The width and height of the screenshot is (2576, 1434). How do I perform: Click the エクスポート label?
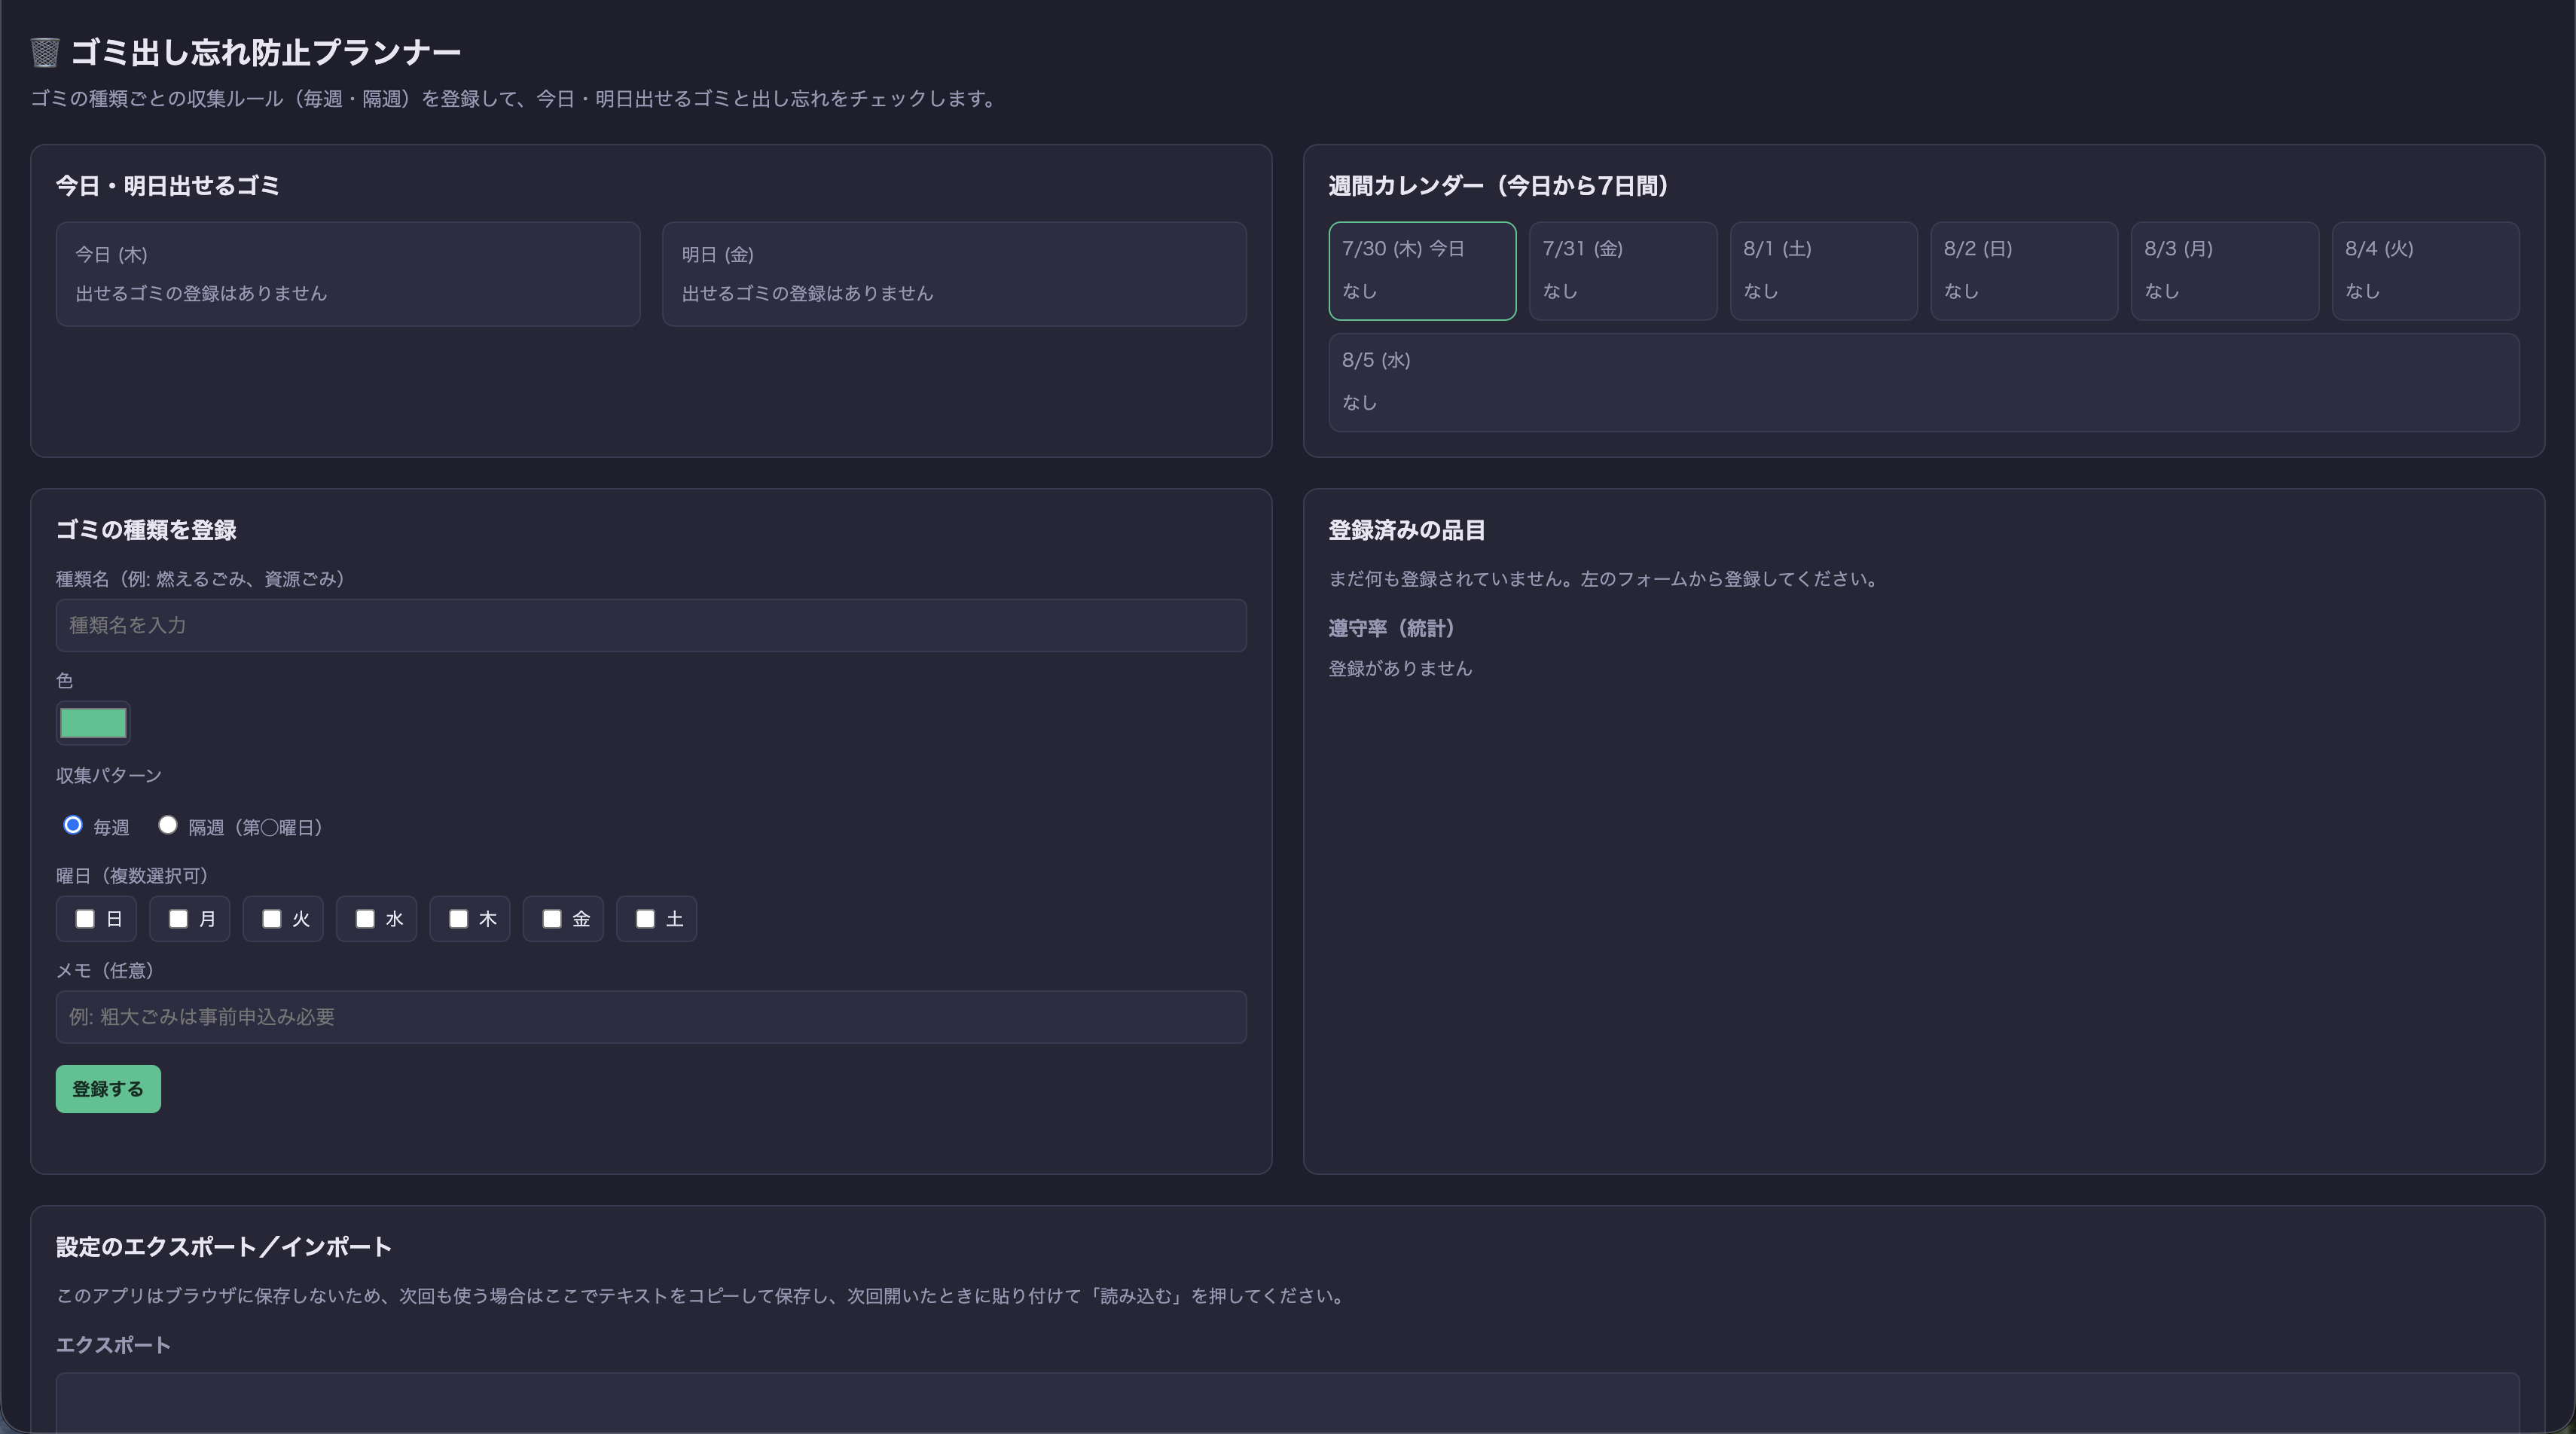pyautogui.click(x=113, y=1344)
